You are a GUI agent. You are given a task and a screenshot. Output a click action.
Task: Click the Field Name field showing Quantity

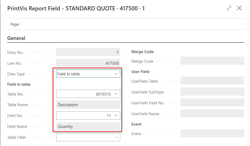pyautogui.click(x=88, y=127)
